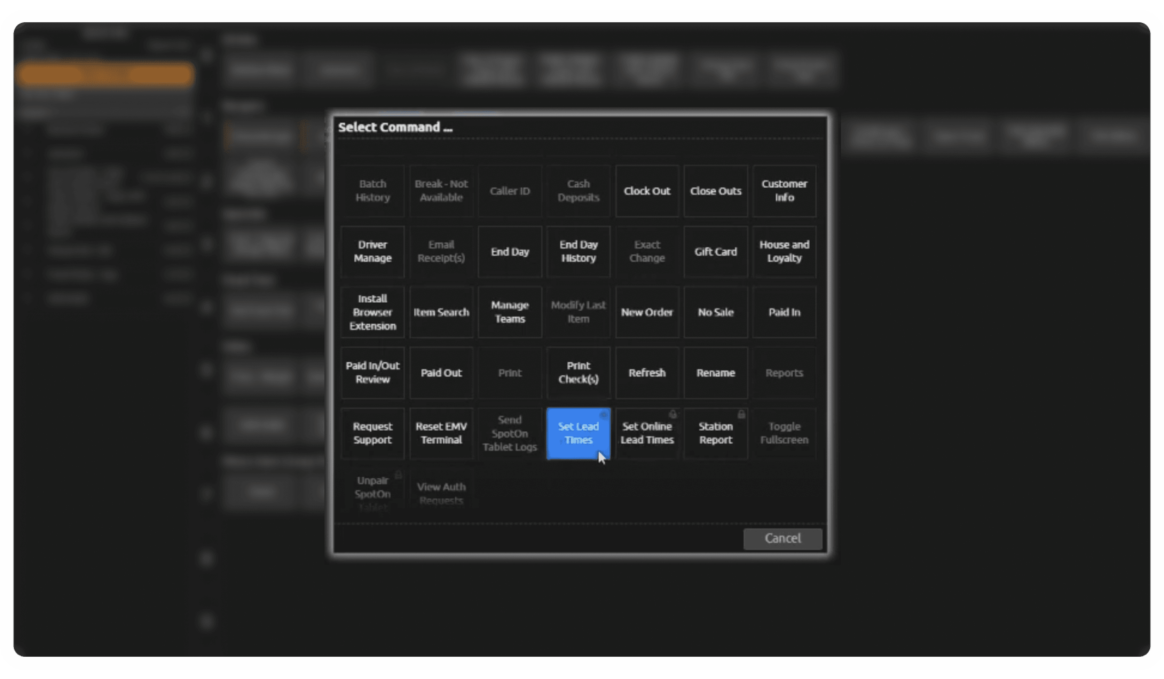Viewport: 1164px width, 679px height.
Task: Select Set Online Lead Times command
Action: coord(647,433)
